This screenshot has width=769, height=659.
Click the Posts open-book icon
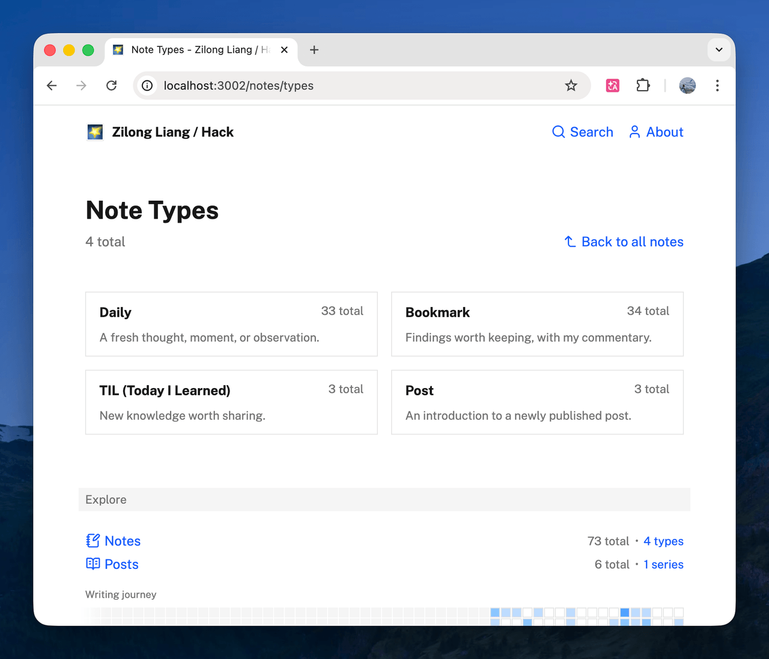point(93,563)
